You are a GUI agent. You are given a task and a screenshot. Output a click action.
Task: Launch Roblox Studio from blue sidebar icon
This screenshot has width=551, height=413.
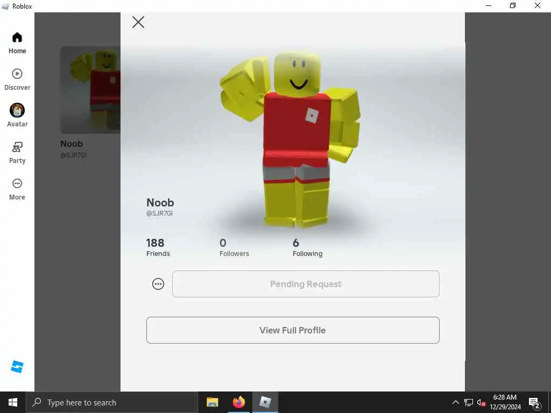coord(17,367)
